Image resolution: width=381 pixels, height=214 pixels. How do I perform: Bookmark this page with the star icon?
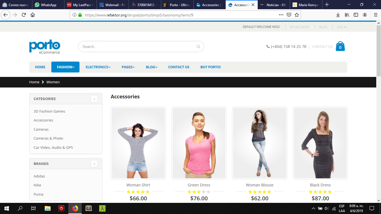[x=297, y=15]
